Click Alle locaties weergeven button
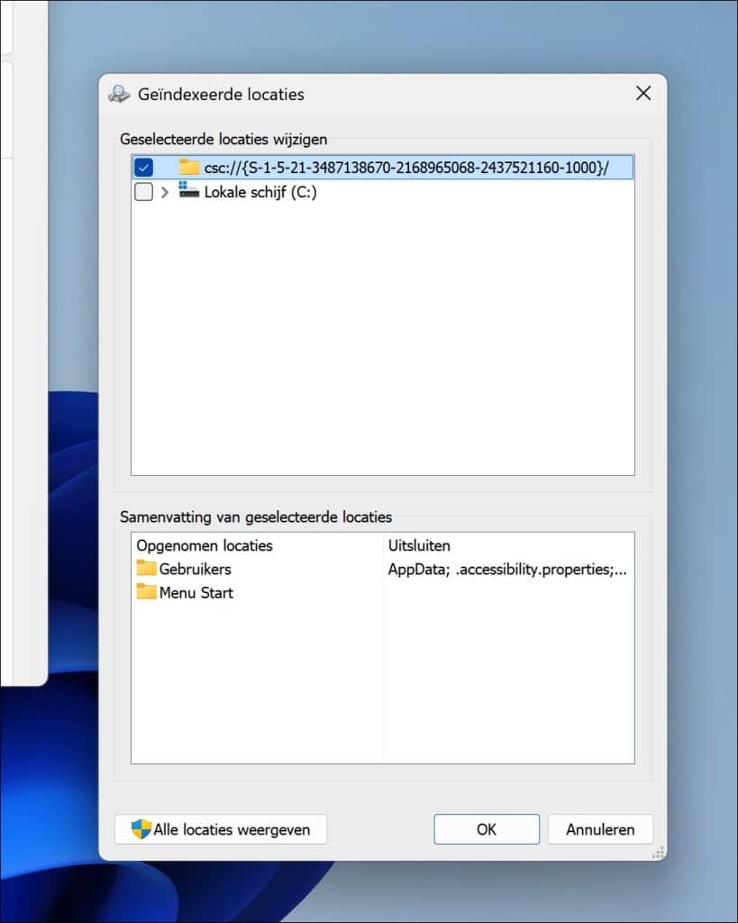The width and height of the screenshot is (738, 923). point(221,829)
